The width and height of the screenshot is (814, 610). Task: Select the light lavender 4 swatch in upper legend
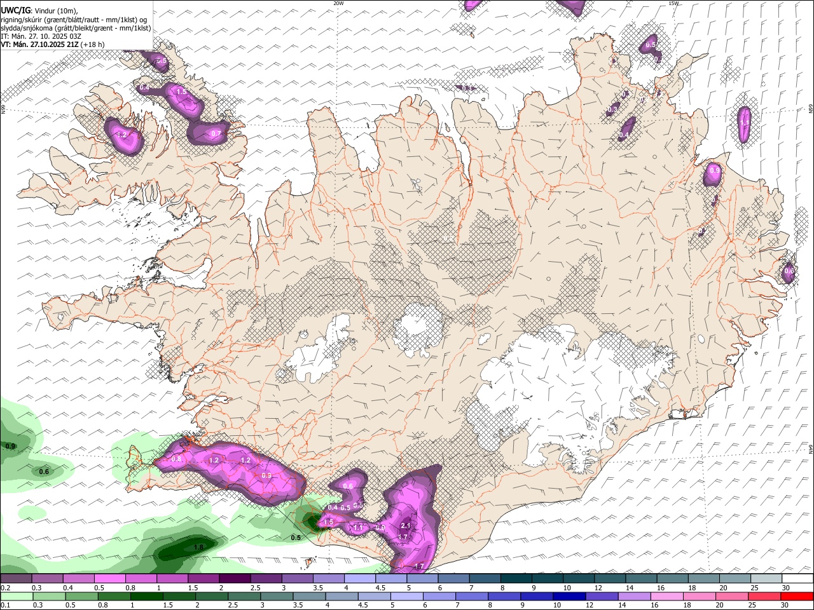[359, 579]
